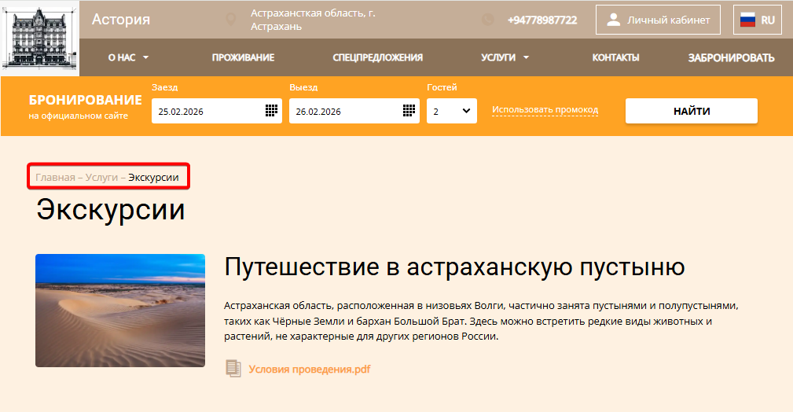Click the Выезд date field 26.02.2026

pos(354,111)
